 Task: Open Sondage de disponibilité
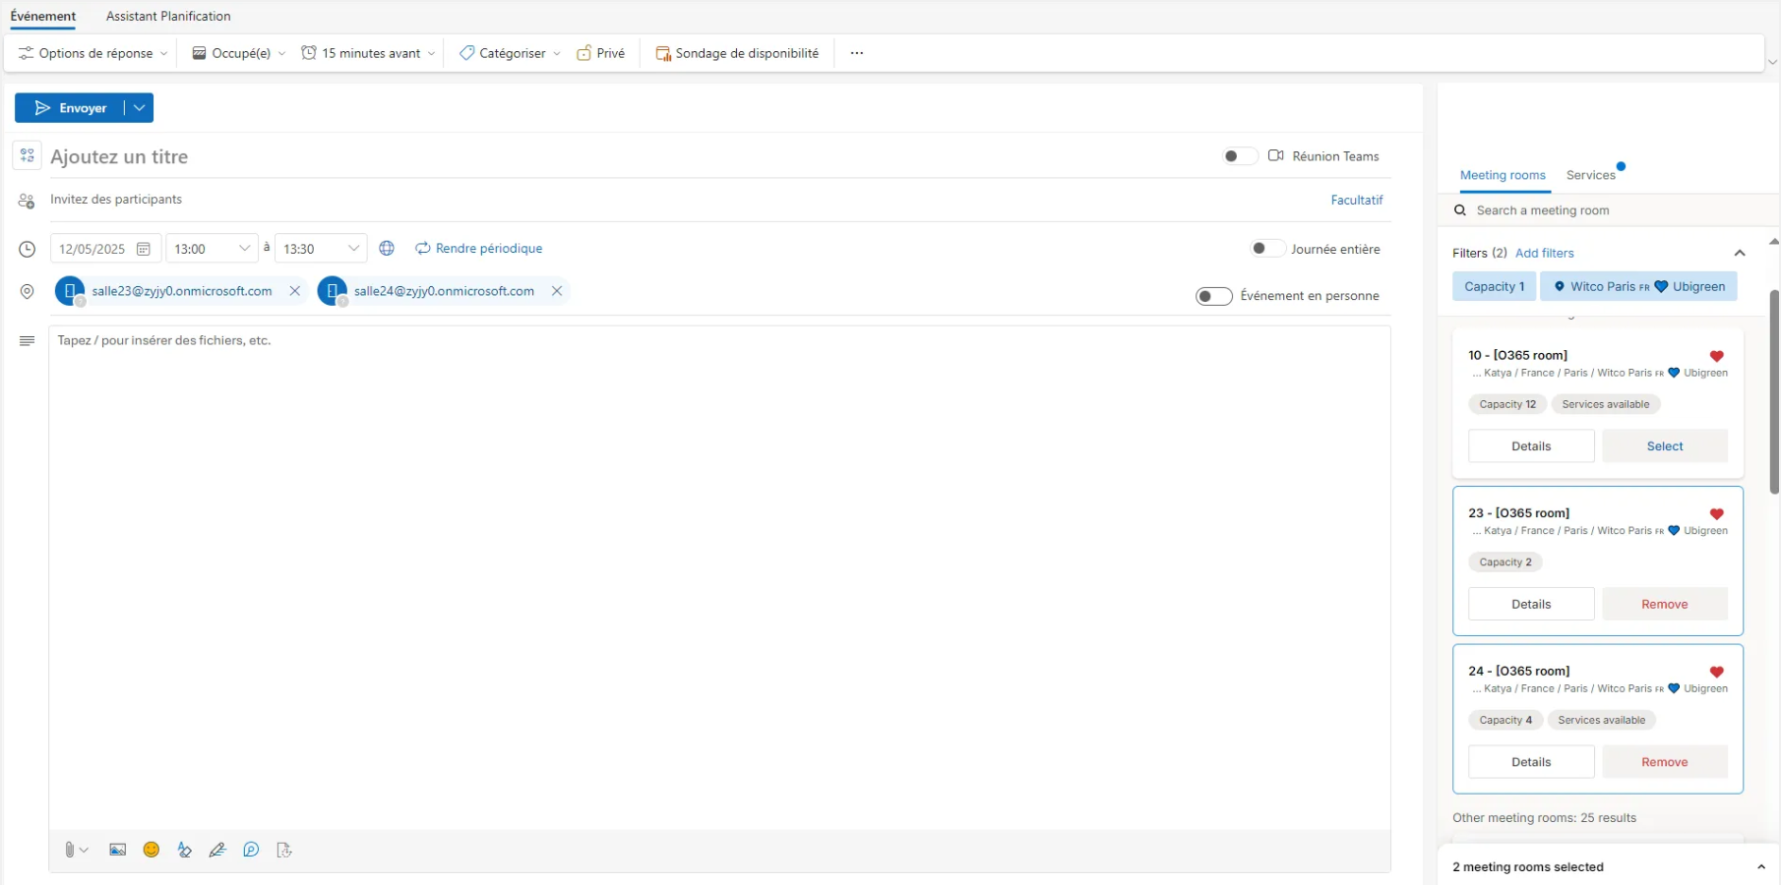pyautogui.click(x=737, y=53)
